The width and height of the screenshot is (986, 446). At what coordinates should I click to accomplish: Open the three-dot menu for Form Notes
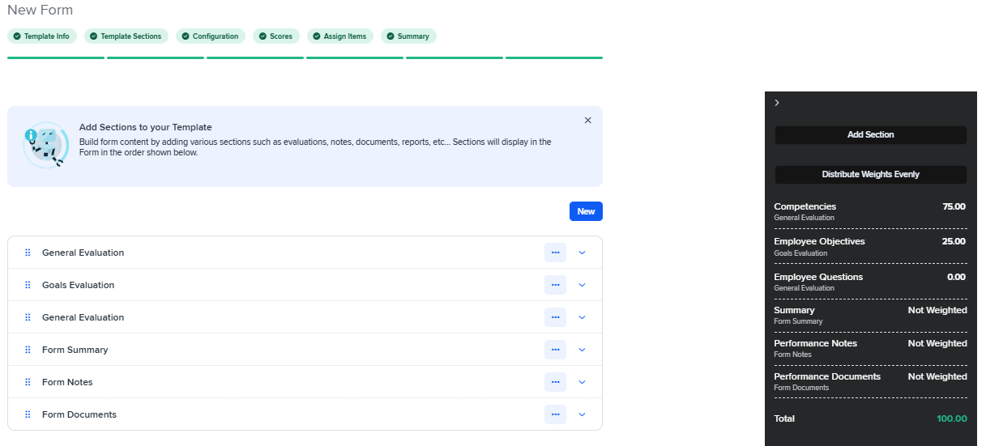pos(555,382)
